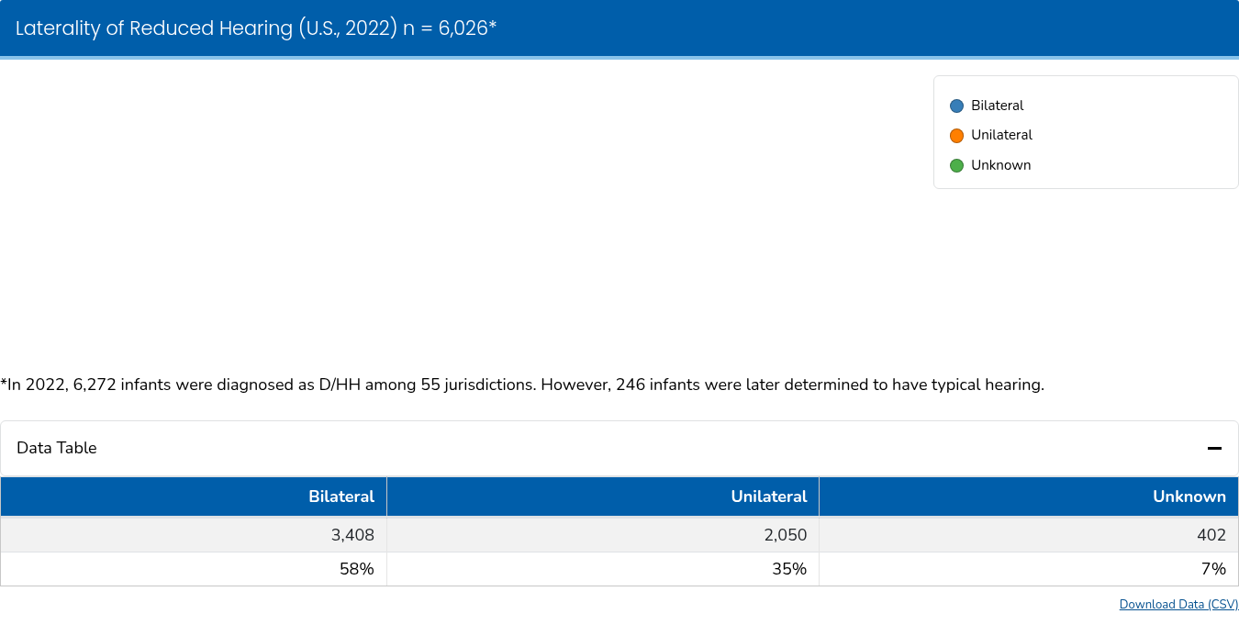The height and width of the screenshot is (636, 1239).
Task: Click the 58% Bilateral percentage cell
Action: [x=356, y=569]
